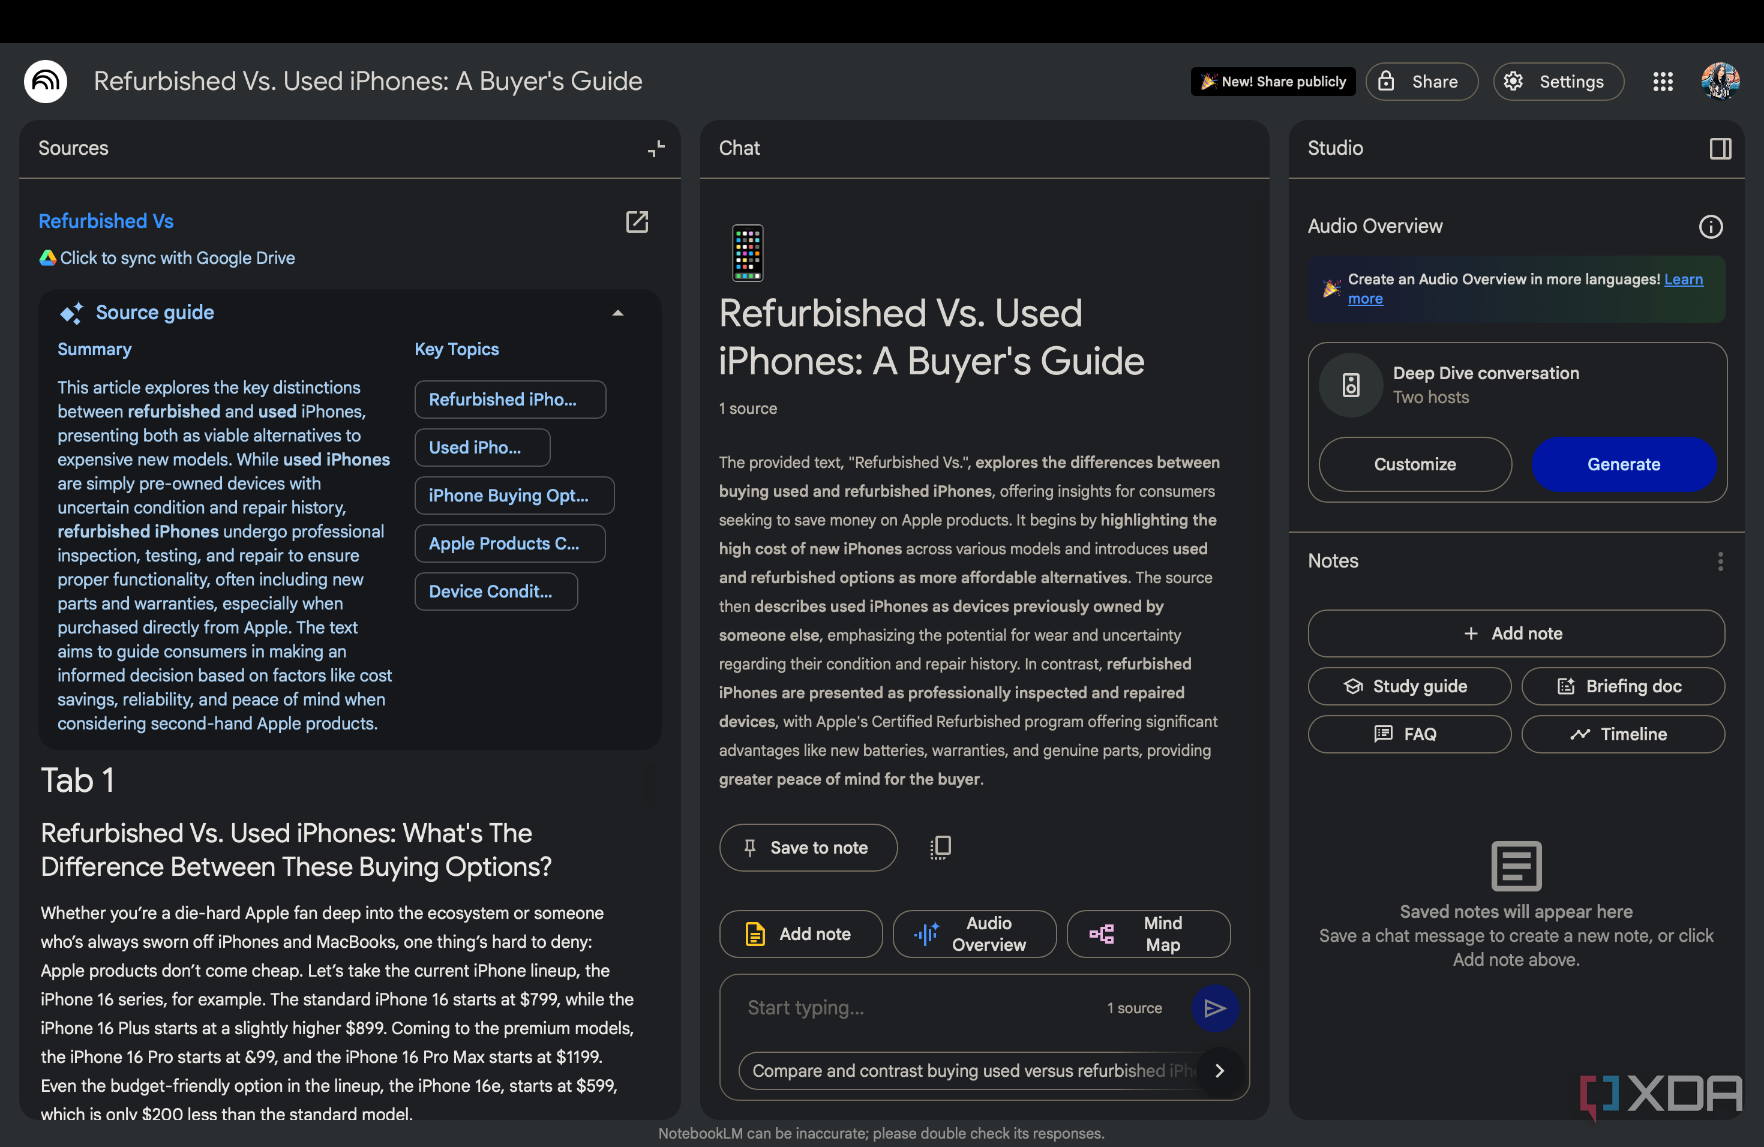The height and width of the screenshot is (1147, 1764).
Task: Generate a FAQ note
Action: pos(1409,734)
